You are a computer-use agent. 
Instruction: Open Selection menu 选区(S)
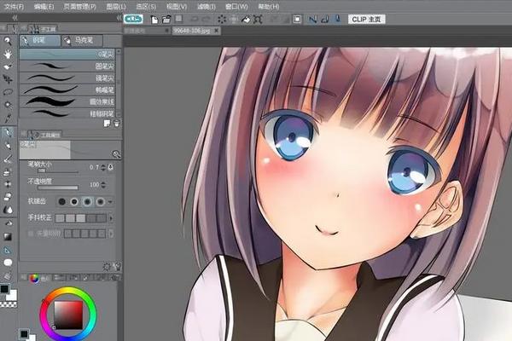pyautogui.click(x=146, y=6)
